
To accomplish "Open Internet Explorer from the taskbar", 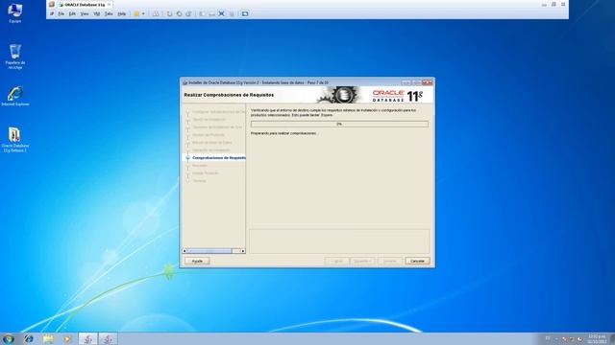I will [28, 338].
